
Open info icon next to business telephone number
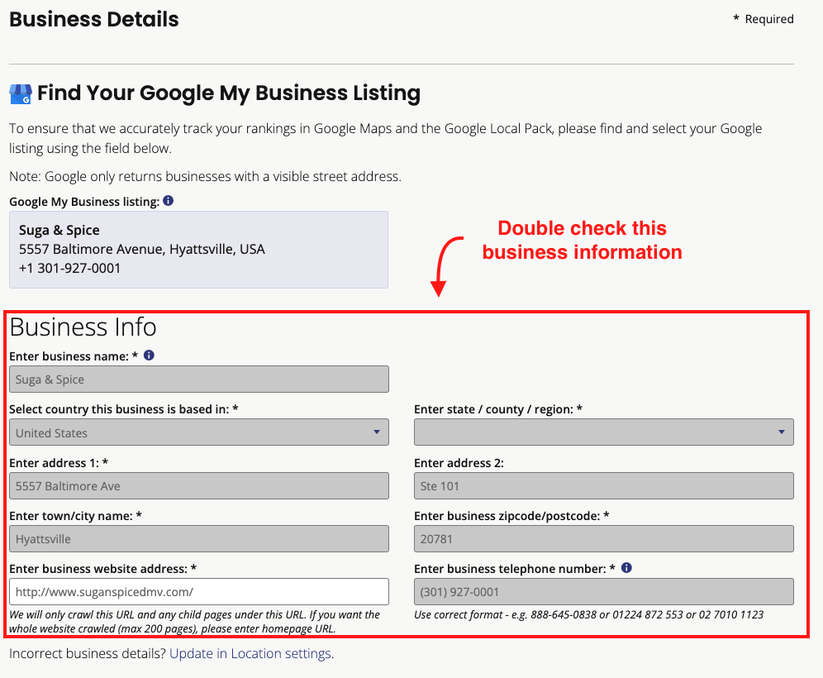click(626, 568)
